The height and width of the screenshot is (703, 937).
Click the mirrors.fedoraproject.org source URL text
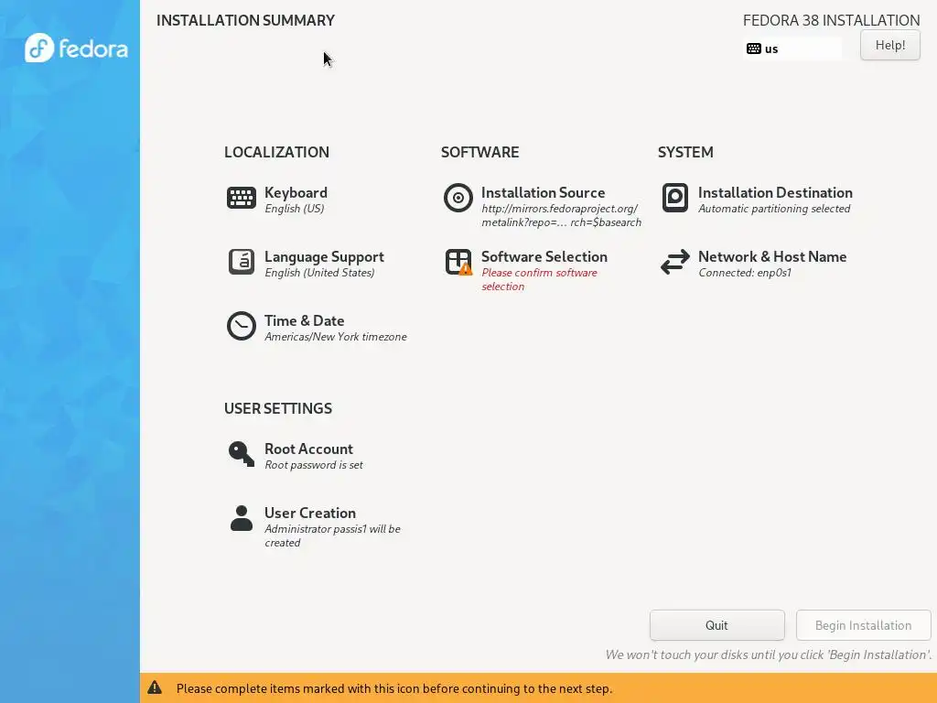pos(561,215)
